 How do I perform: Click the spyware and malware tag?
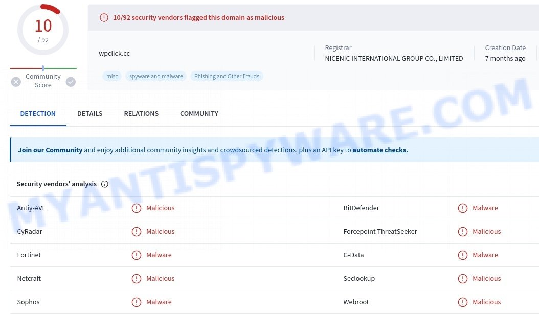point(156,76)
